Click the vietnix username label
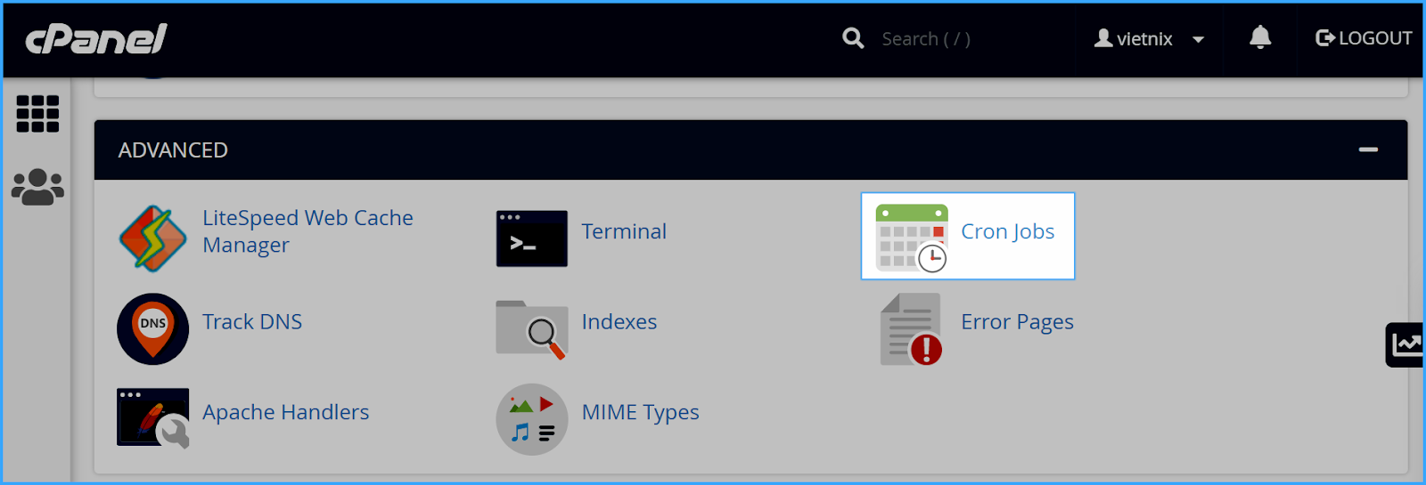Viewport: 1426px width, 485px height. click(x=1144, y=39)
